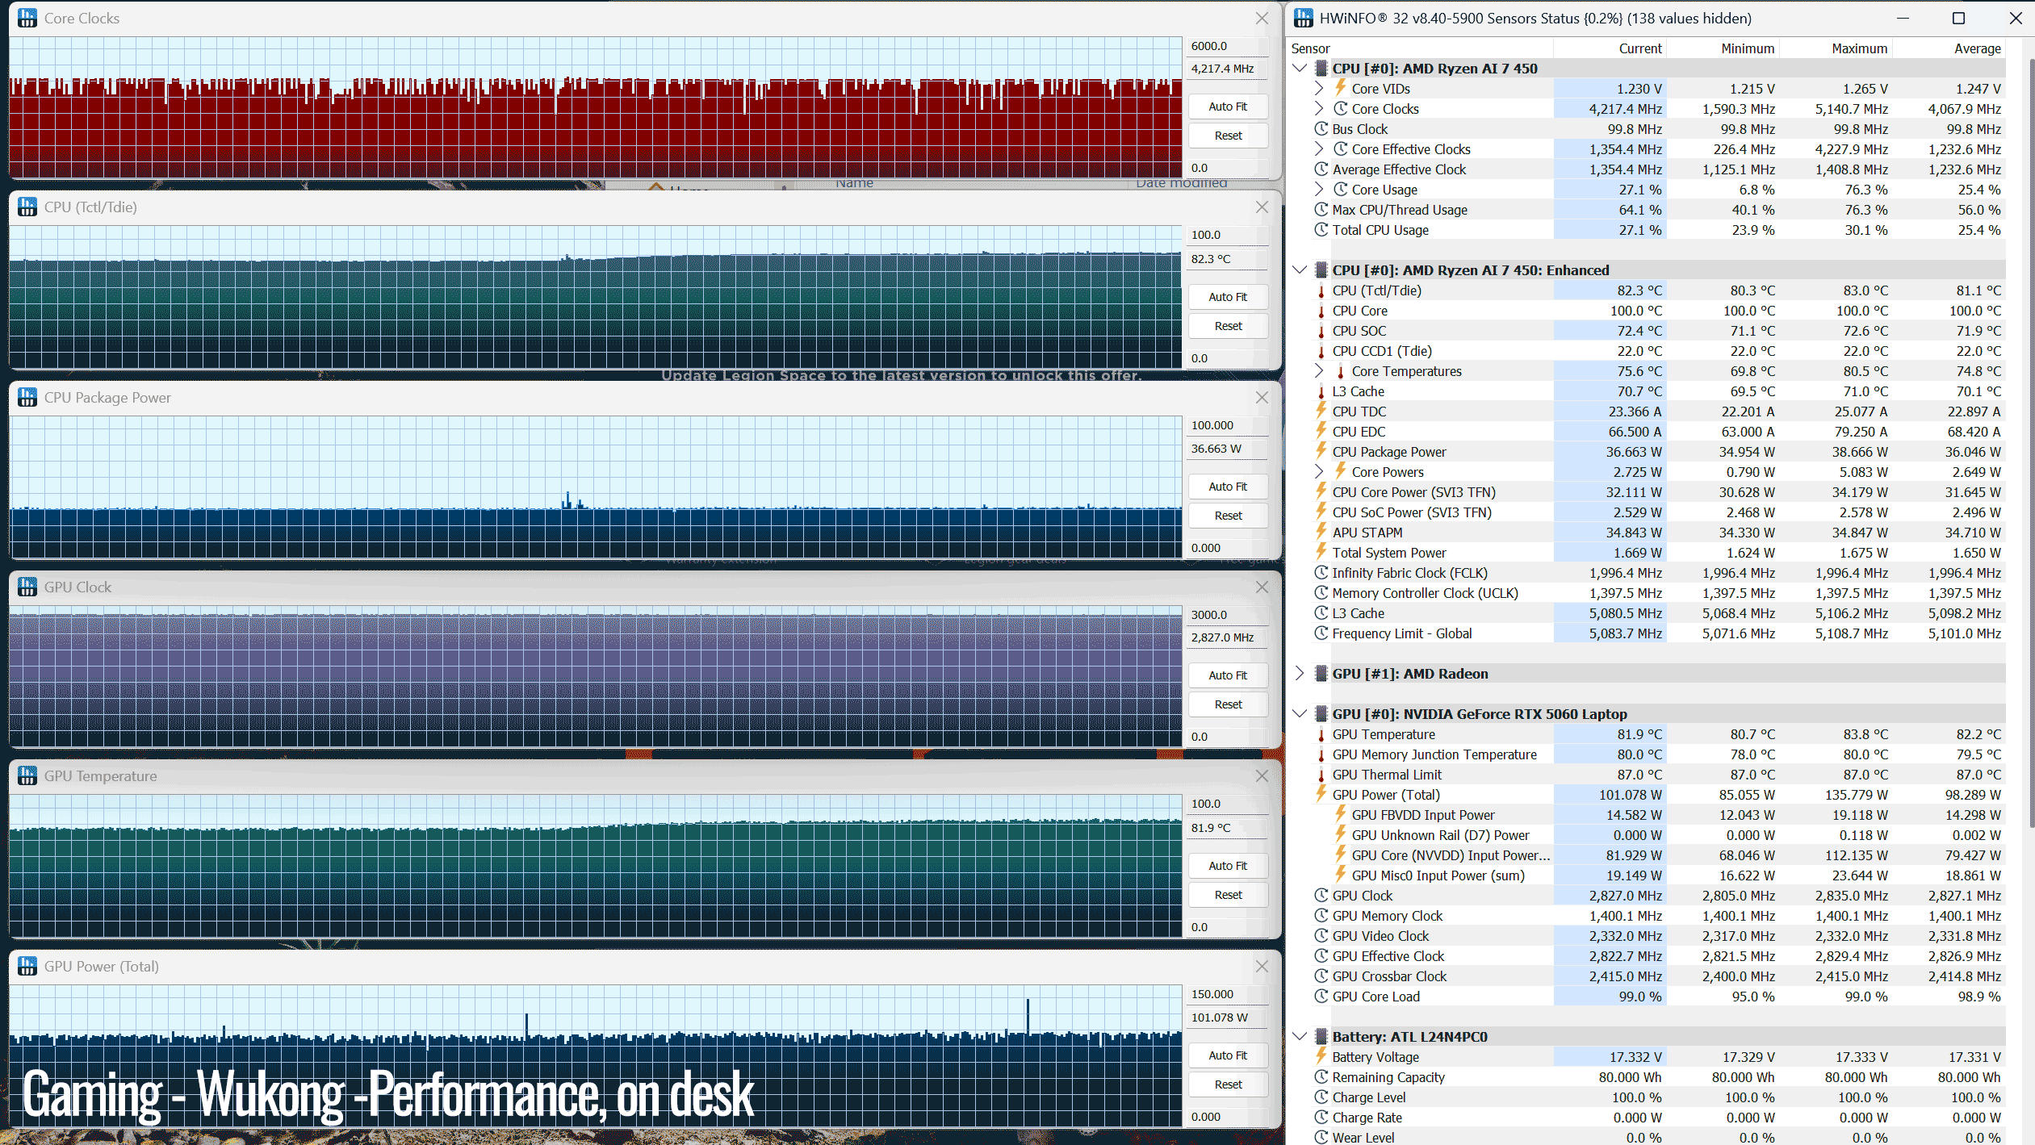This screenshot has height=1145, width=2035.
Task: Close the GPU Temperature graph window
Action: 1262,776
